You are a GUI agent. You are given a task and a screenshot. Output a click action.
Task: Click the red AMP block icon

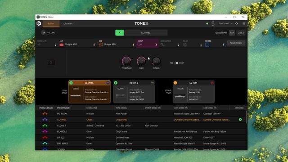62,45
